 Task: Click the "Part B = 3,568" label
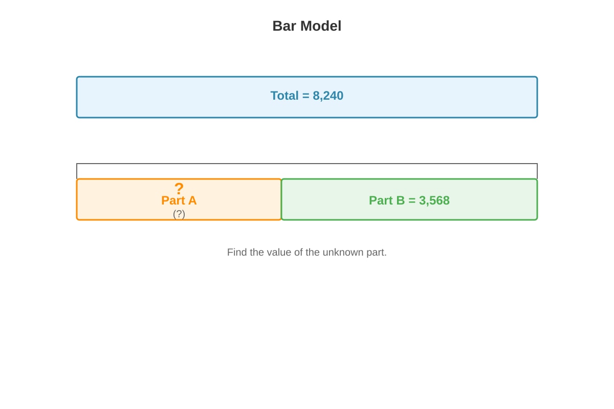point(409,200)
